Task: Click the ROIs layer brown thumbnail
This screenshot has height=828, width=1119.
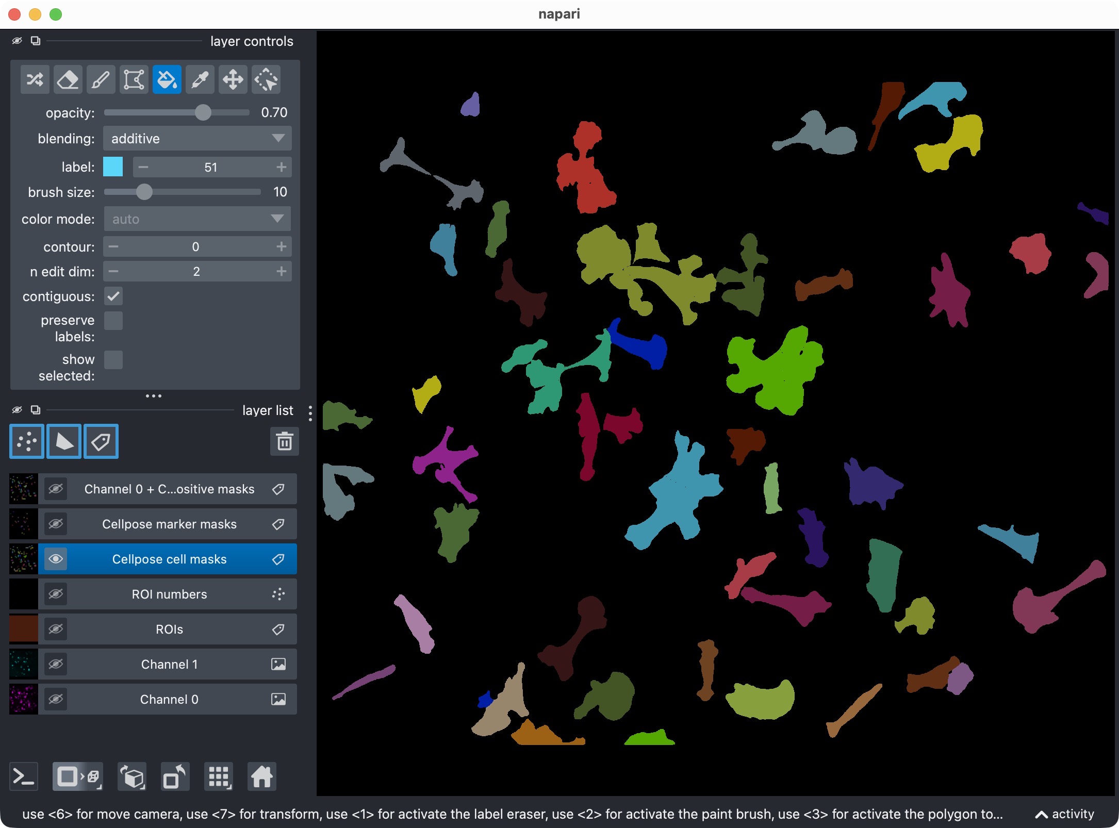Action: [24, 629]
